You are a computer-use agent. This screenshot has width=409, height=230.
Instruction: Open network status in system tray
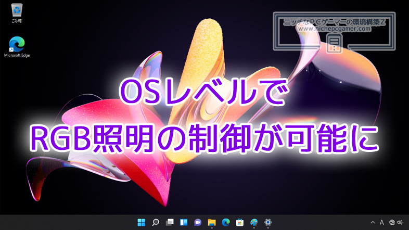[x=392, y=222]
